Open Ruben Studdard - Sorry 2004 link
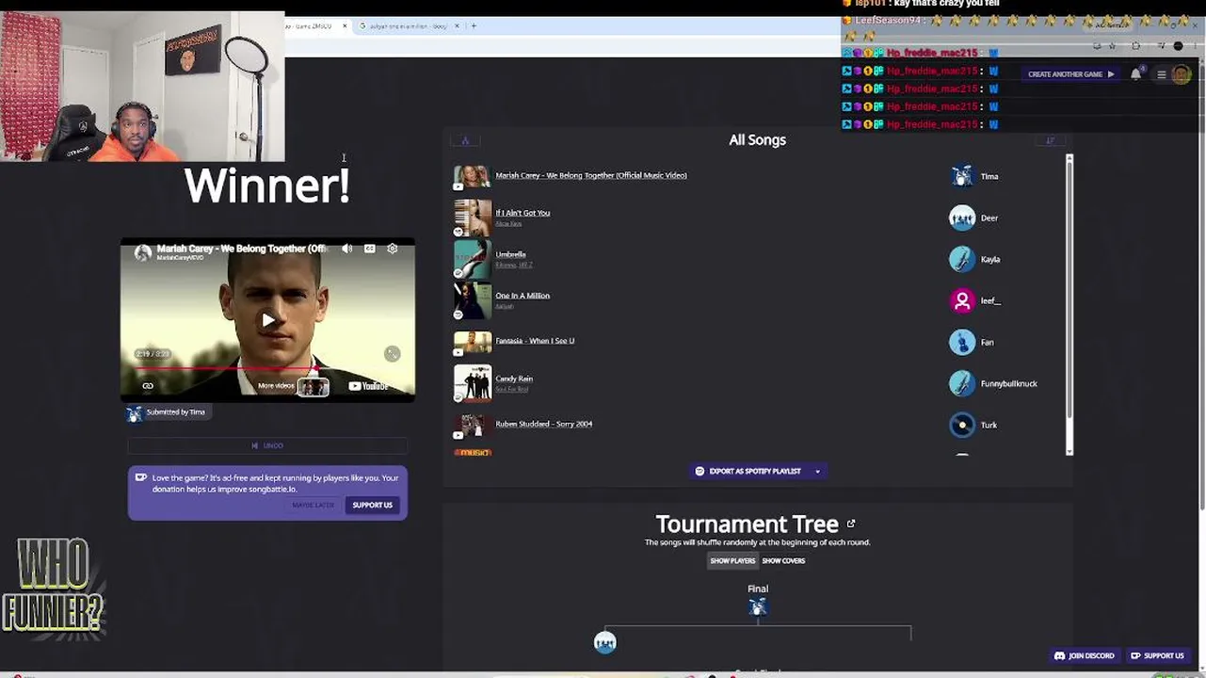The width and height of the screenshot is (1206, 678). coord(544,424)
